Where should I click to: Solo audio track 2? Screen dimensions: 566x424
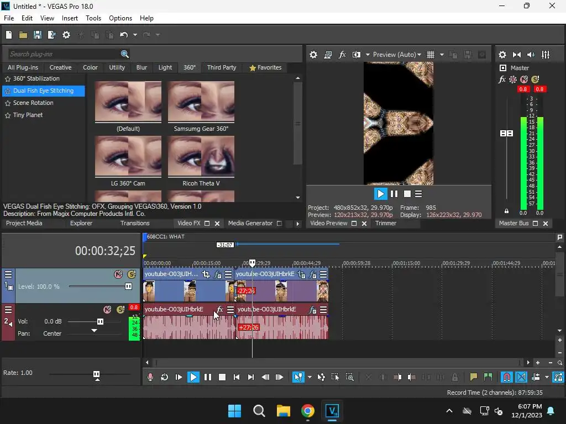120,309
